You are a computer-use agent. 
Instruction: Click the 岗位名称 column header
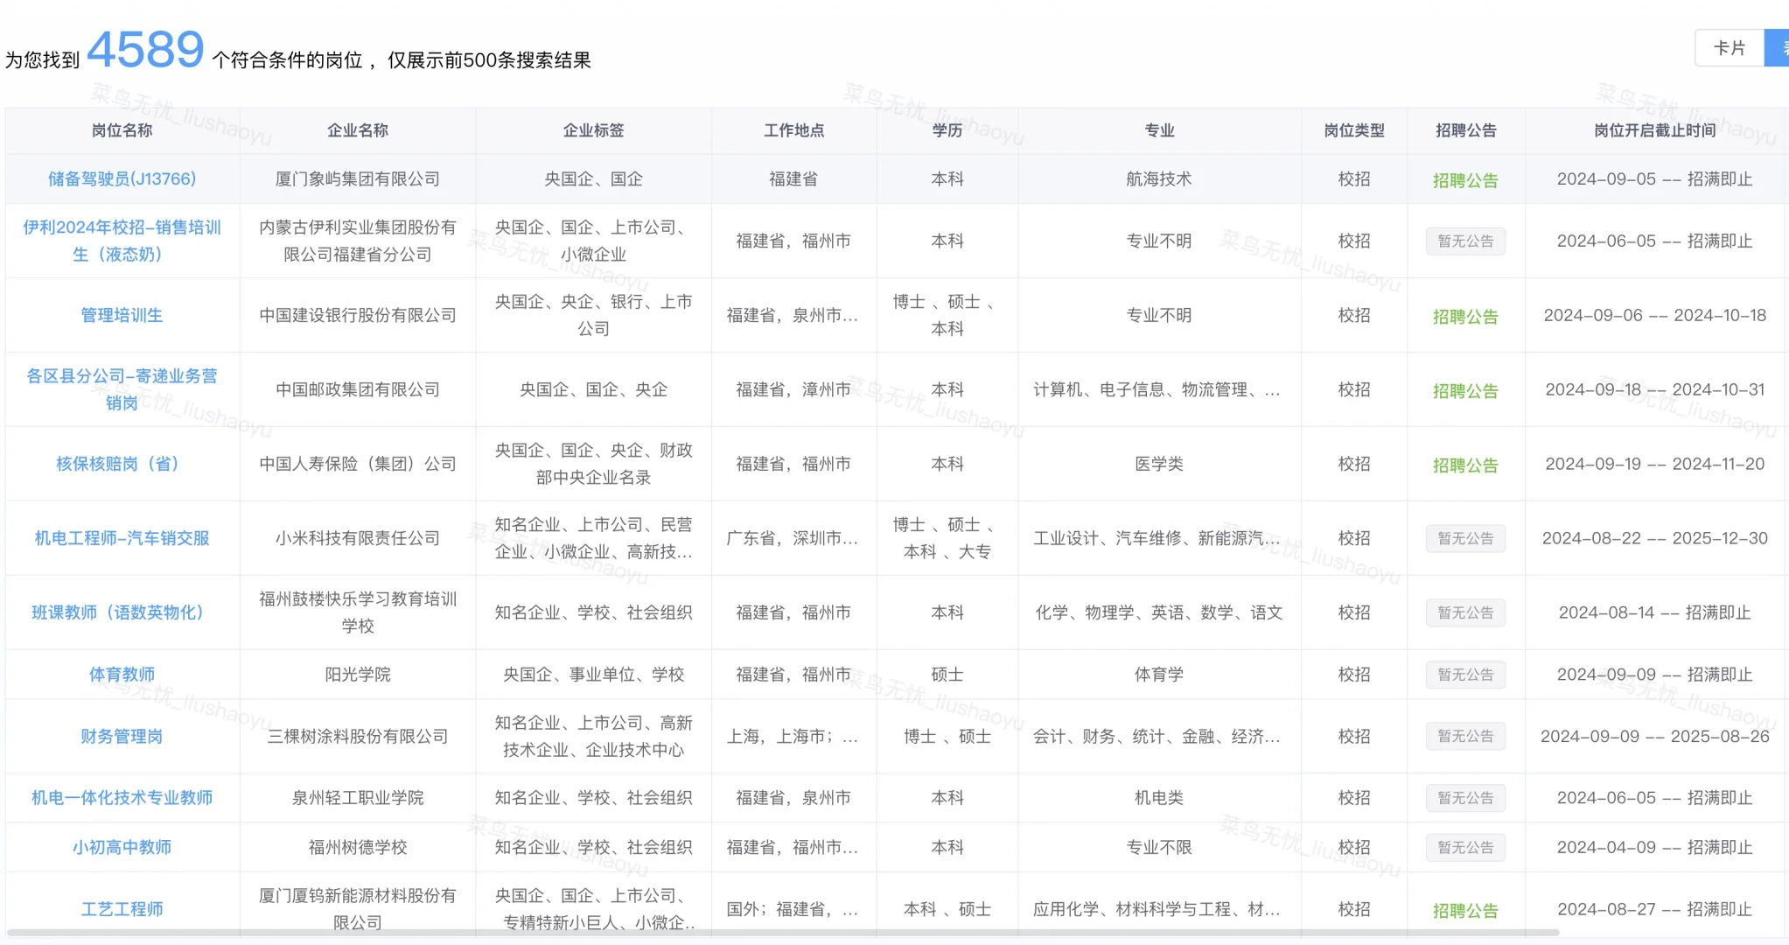[122, 130]
